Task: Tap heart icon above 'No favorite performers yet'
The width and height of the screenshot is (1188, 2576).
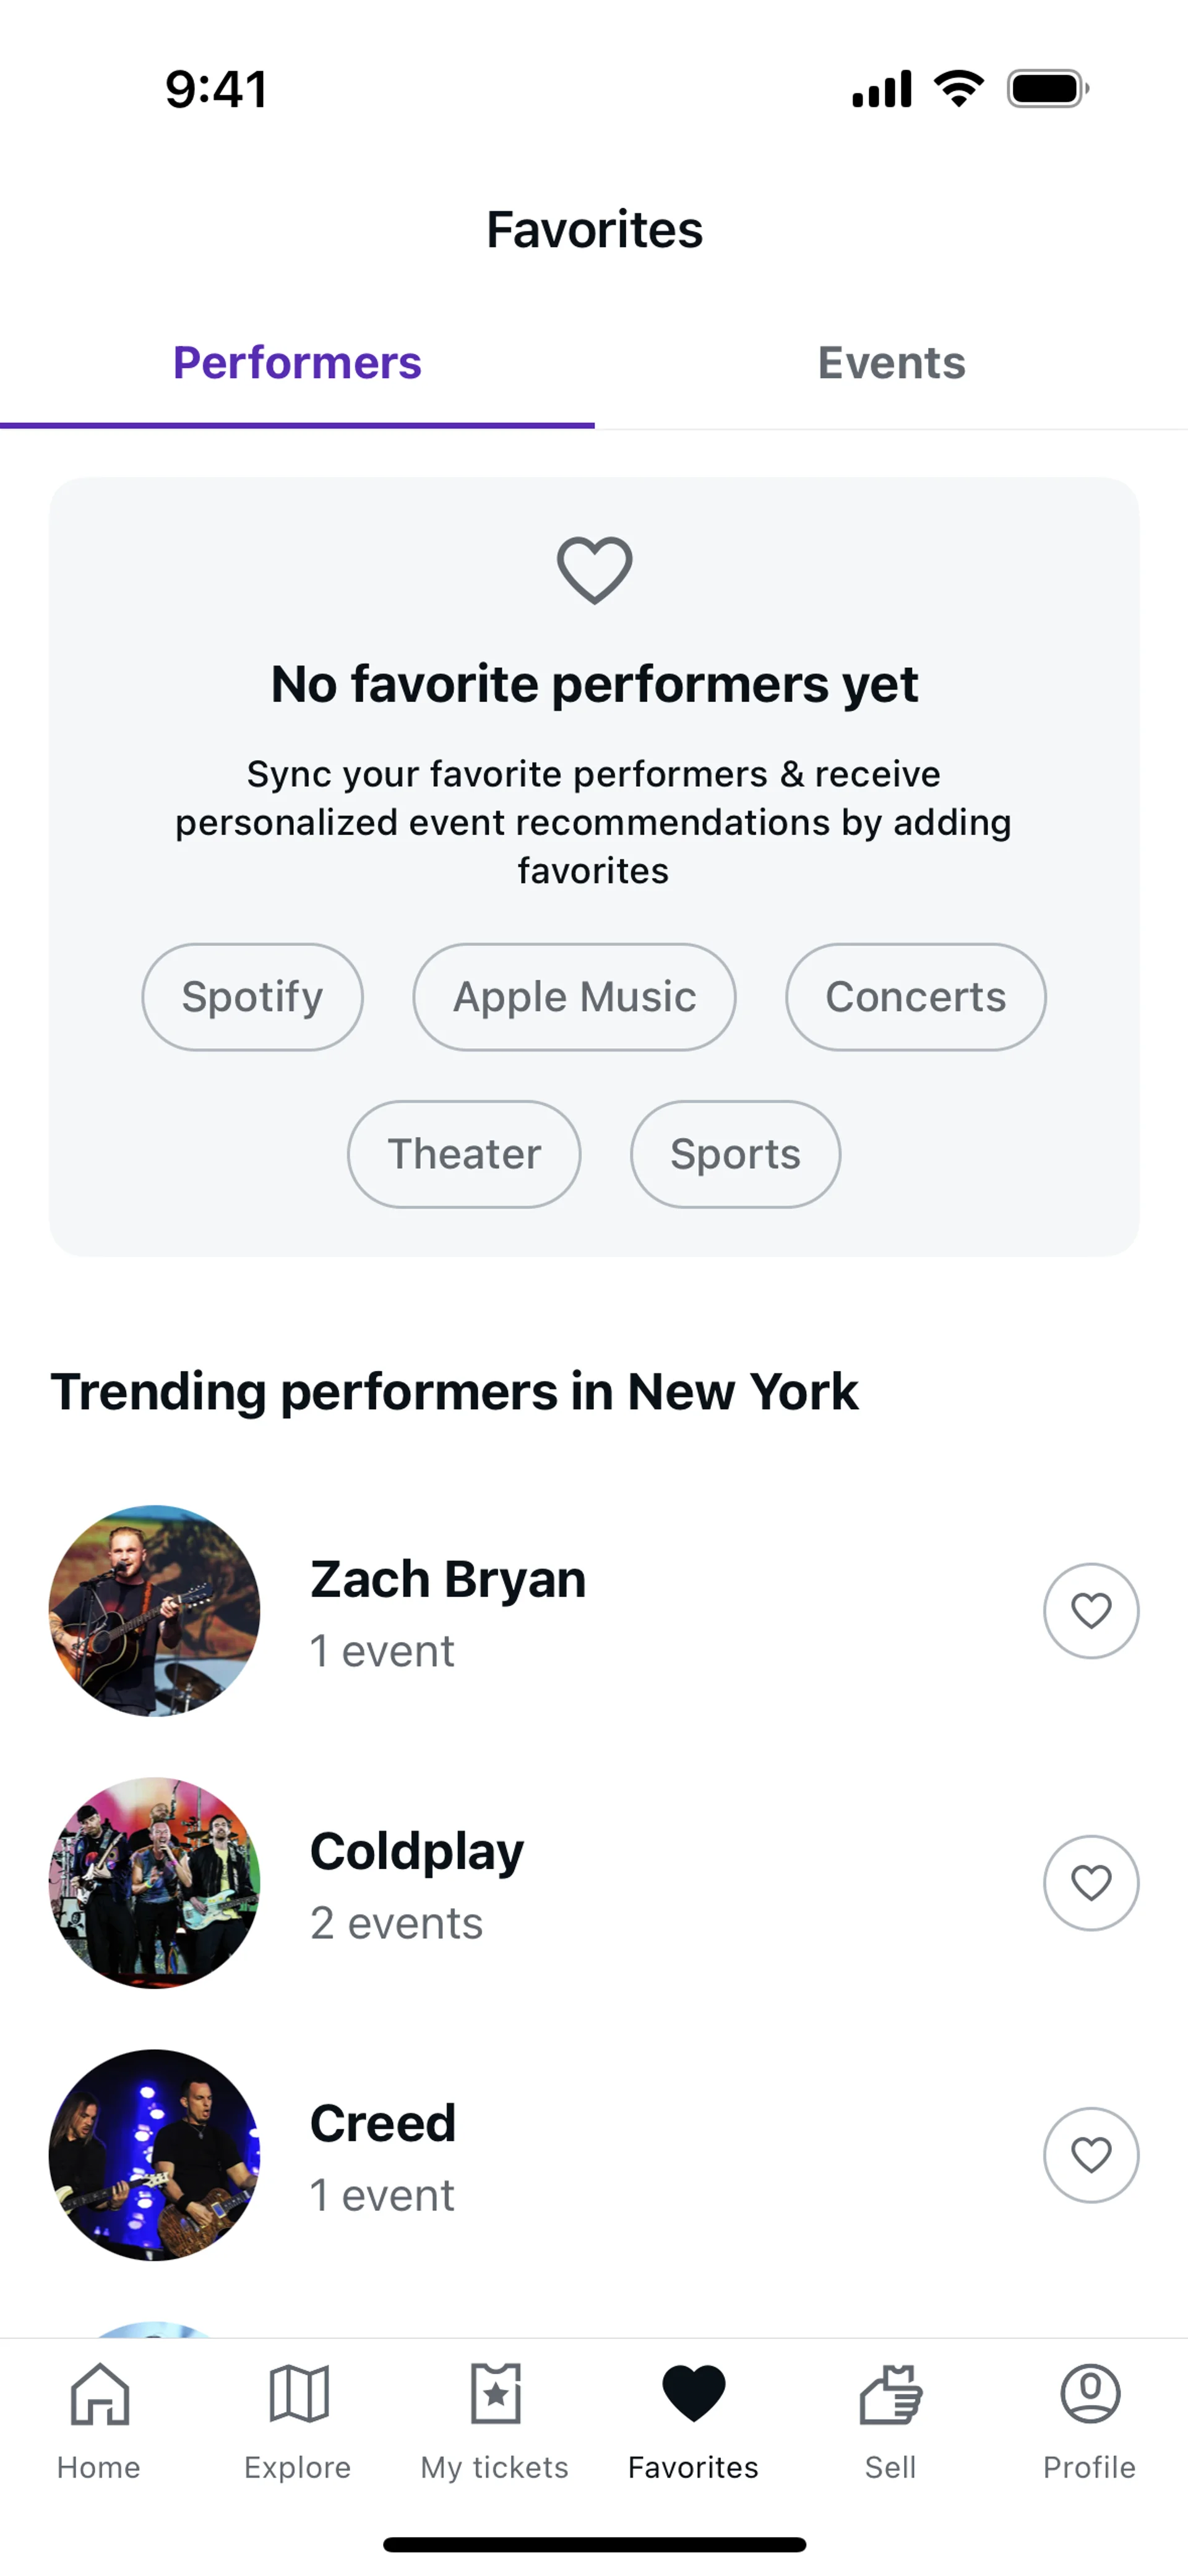Action: pyautogui.click(x=594, y=570)
